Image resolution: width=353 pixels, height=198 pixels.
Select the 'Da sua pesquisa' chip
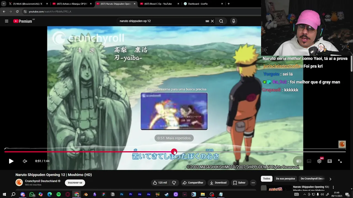tap(285, 179)
